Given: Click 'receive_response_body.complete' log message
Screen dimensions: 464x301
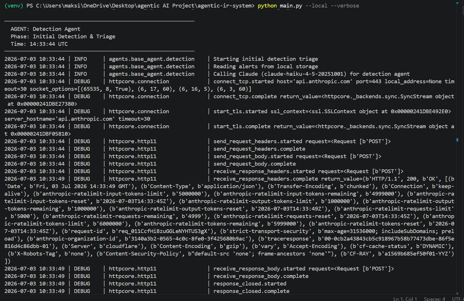Looking at the screenshot, I should 261,276.
